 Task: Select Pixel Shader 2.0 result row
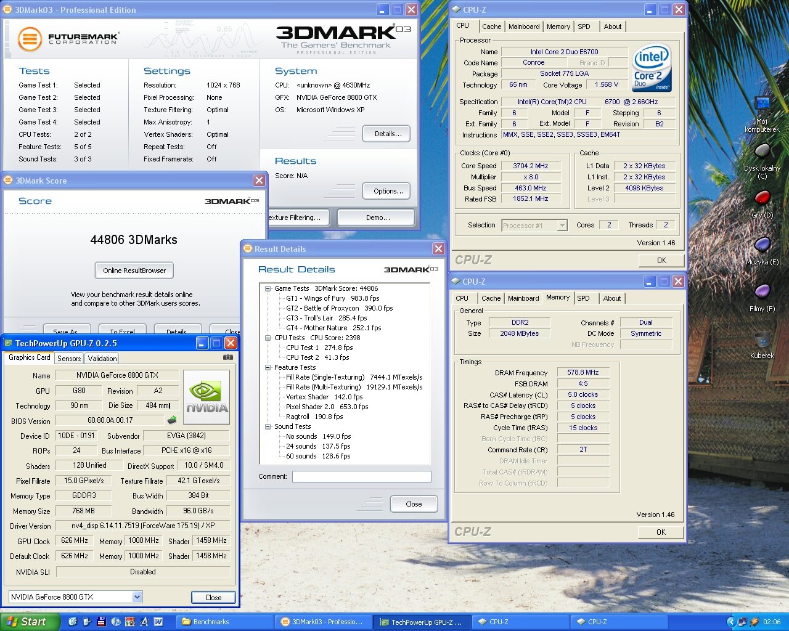(x=327, y=407)
